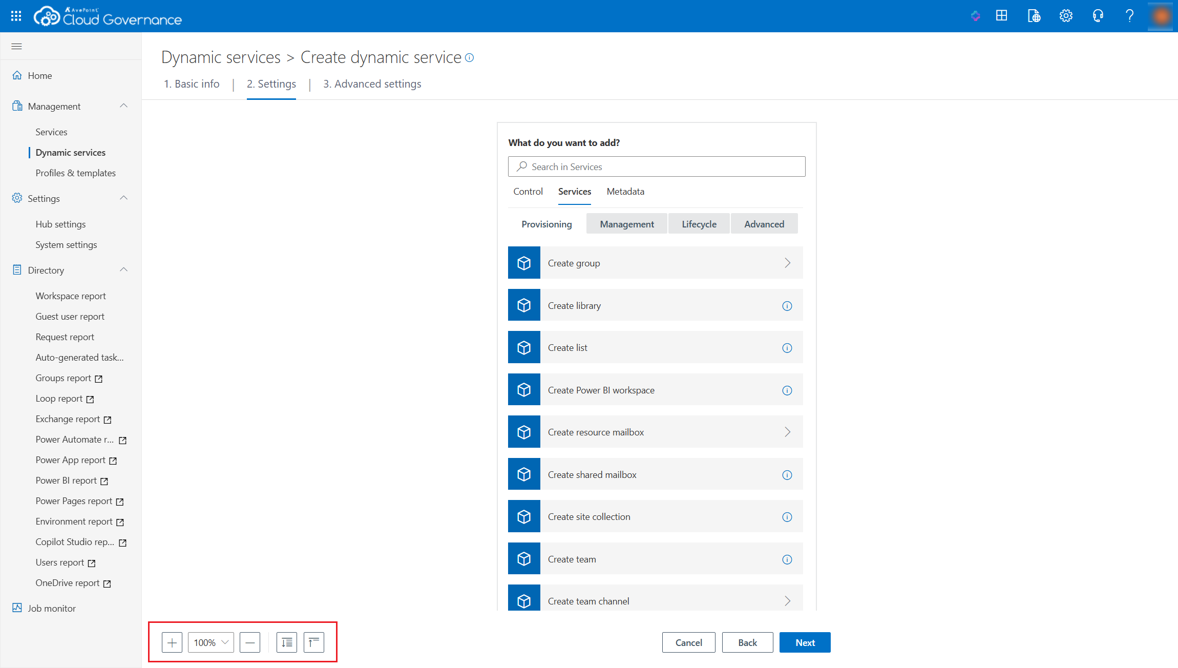Click the info icon beside Create library

787,306
